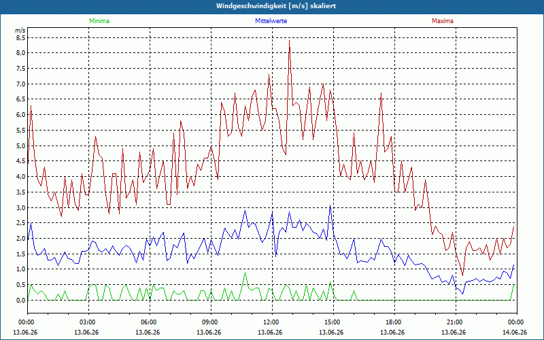The image size is (544, 340).
Task: Click the 18:00 time axis label
Action: click(x=394, y=322)
